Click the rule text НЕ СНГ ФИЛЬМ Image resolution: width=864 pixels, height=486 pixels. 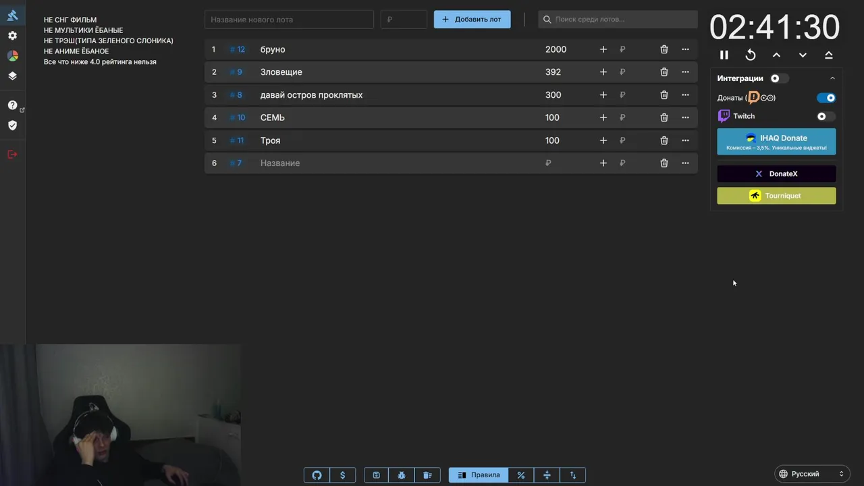tap(70, 20)
